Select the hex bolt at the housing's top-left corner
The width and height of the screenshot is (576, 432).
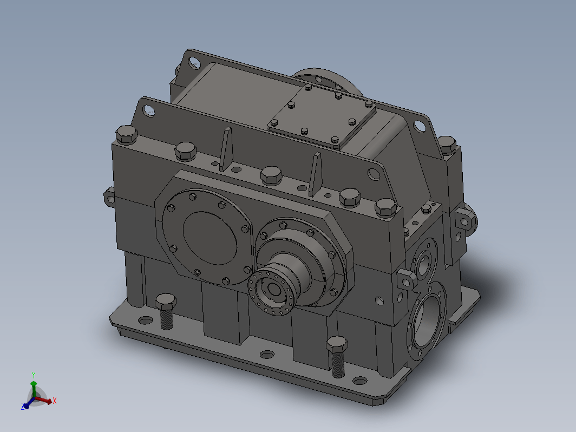point(126,135)
